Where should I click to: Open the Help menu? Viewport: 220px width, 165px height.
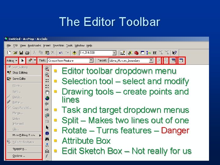click(x=89, y=46)
